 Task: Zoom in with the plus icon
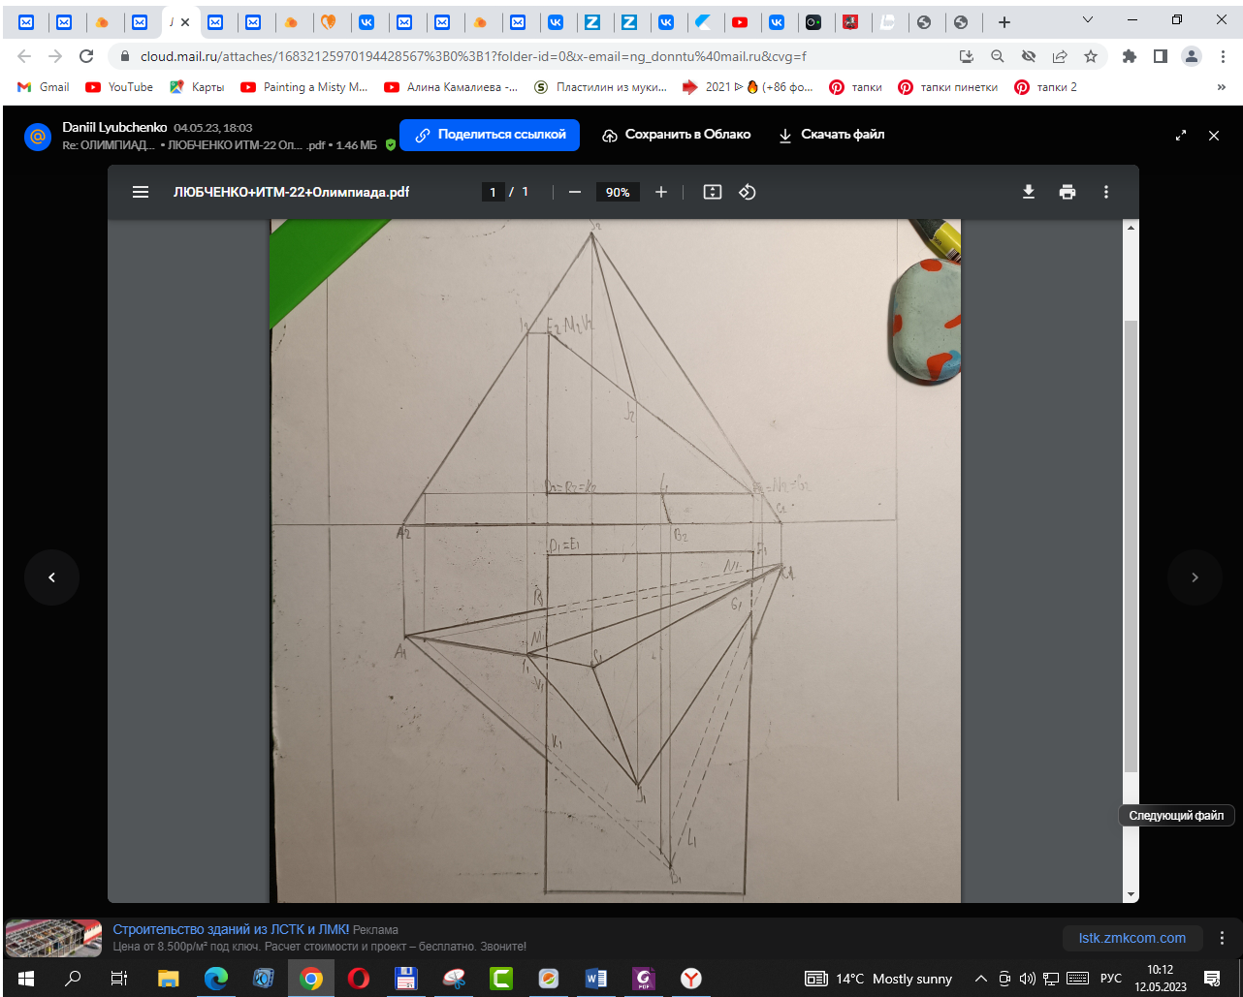click(x=661, y=192)
